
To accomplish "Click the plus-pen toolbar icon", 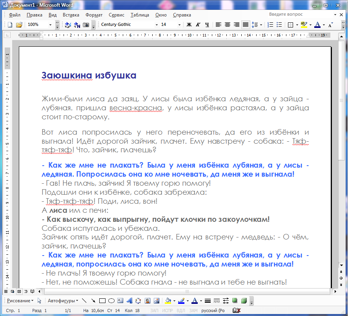I will click(68, 25).
